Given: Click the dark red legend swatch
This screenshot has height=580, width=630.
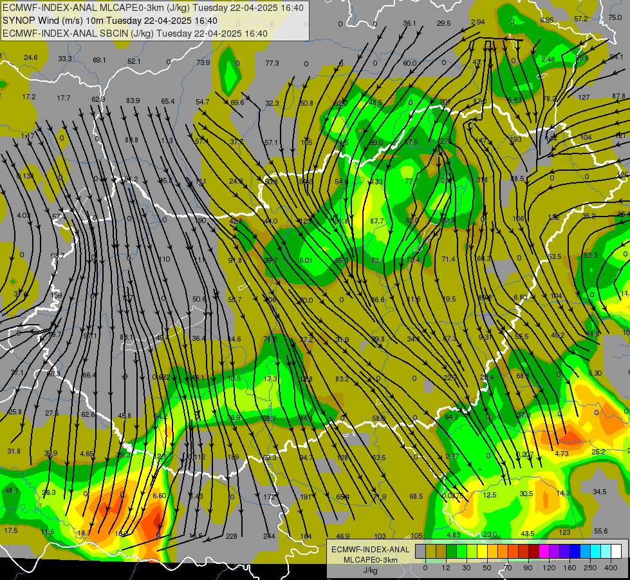Looking at the screenshot, I should pyautogui.click(x=533, y=551).
